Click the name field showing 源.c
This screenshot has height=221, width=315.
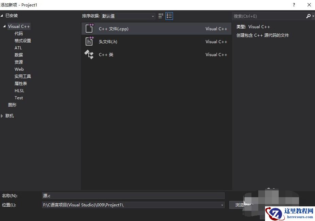click(x=133, y=195)
